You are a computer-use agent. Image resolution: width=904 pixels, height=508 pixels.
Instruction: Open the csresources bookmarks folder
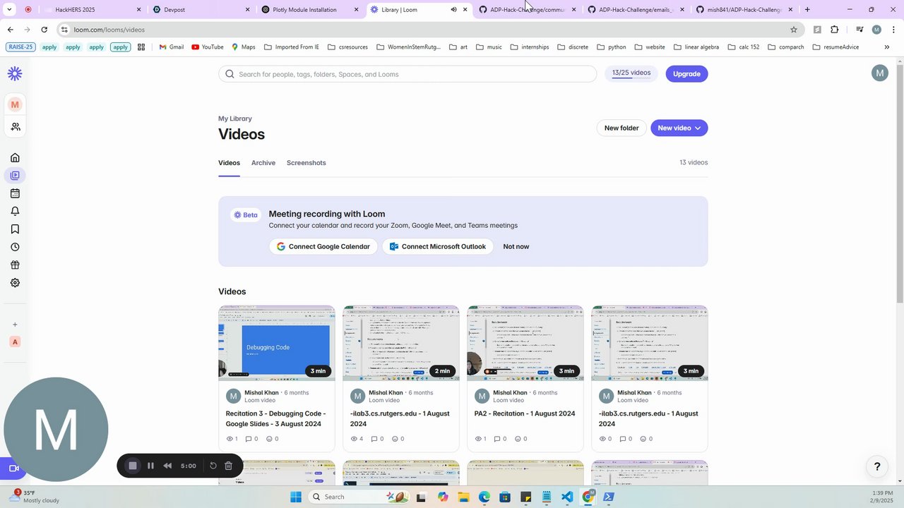(x=347, y=47)
